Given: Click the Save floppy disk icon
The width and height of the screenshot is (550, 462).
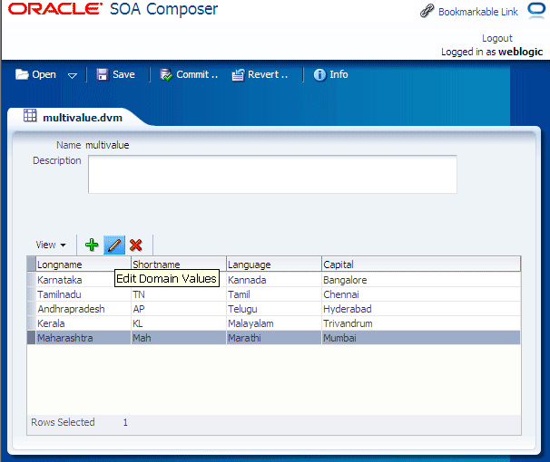Looking at the screenshot, I should pos(102,74).
